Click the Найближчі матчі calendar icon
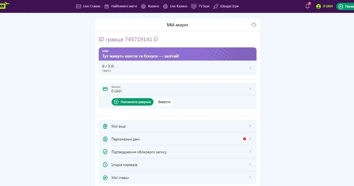The image size is (354, 186). (x=107, y=6)
